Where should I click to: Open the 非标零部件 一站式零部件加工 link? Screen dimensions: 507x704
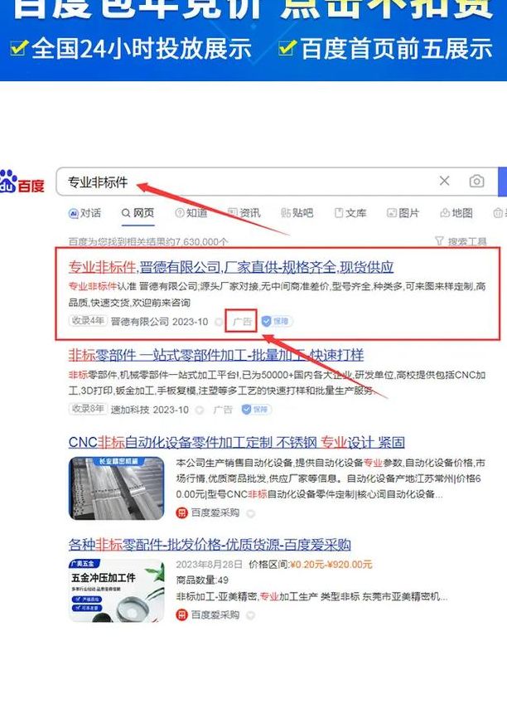[x=216, y=355]
